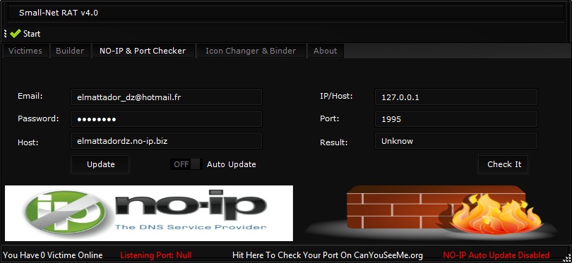572x263 pixels.
Task: Select the Port field showing 1995
Action: pos(456,118)
